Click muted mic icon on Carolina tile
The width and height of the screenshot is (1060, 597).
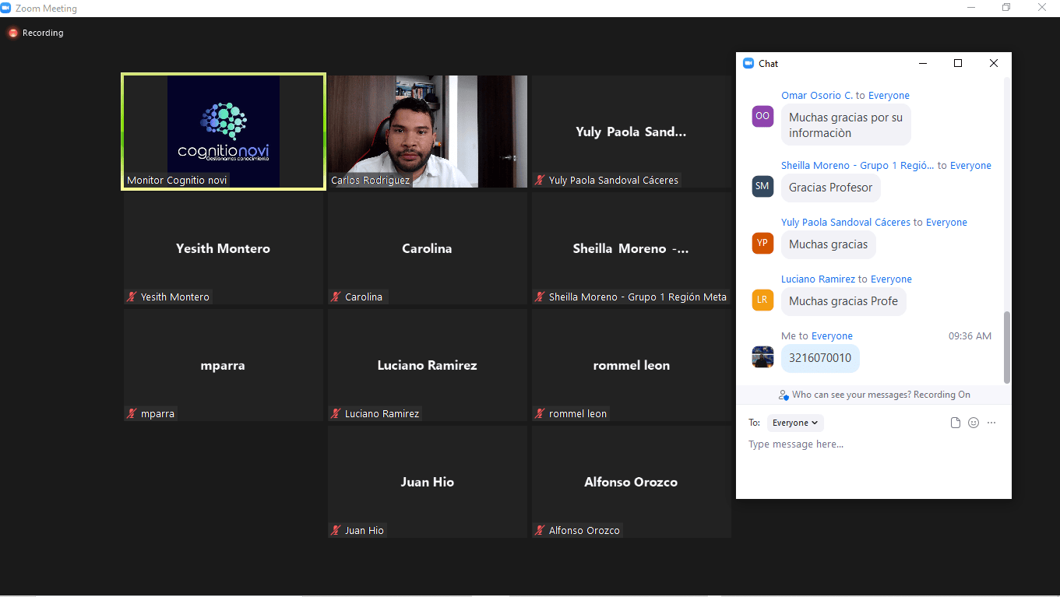click(x=336, y=297)
